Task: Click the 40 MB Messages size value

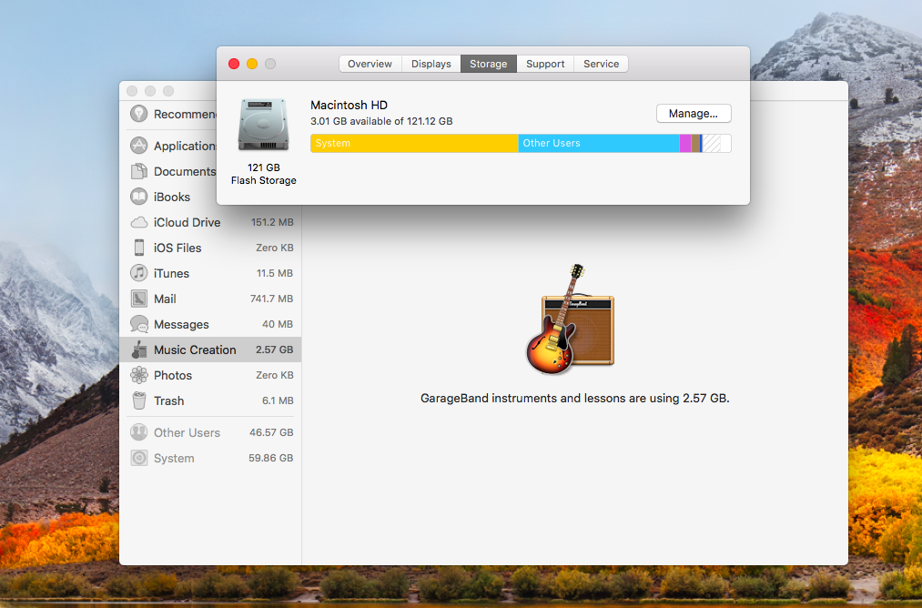Action: (x=278, y=324)
